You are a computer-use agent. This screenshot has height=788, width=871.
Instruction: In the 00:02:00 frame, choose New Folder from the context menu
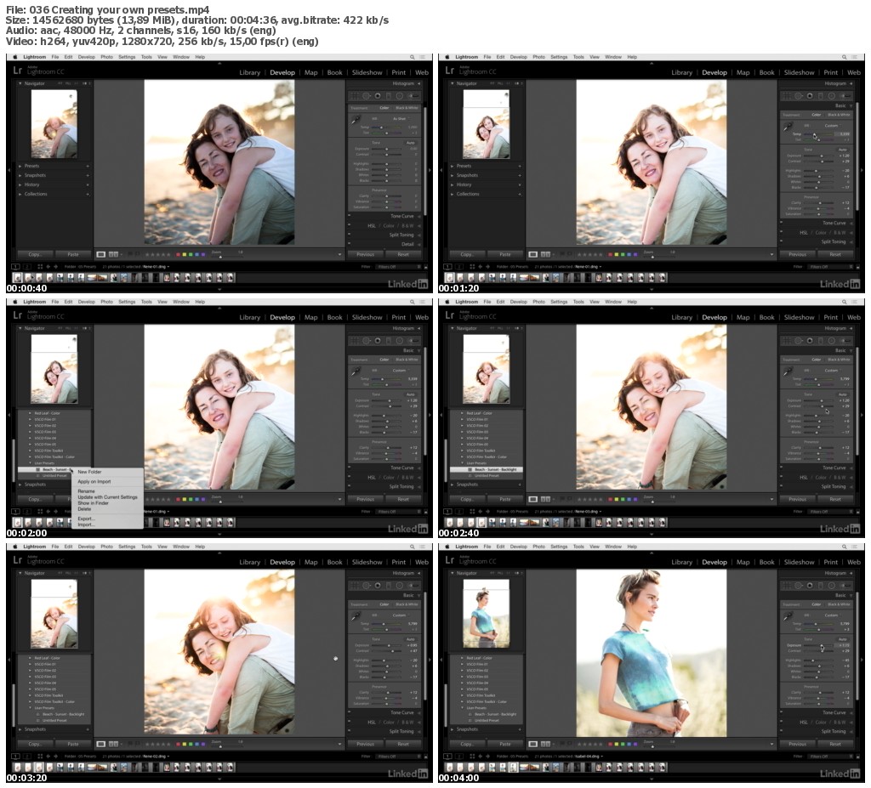tap(89, 472)
